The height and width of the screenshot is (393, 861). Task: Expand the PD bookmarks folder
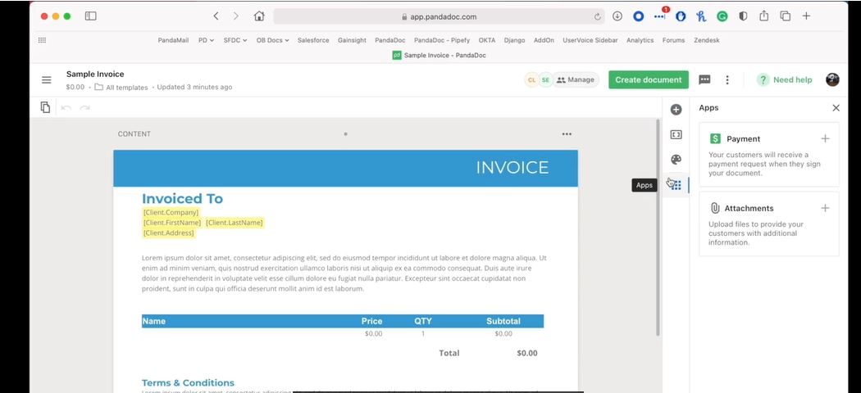(x=207, y=40)
